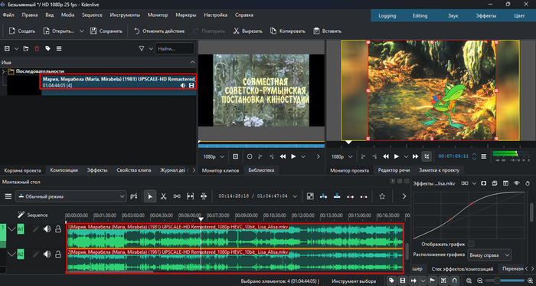This screenshot has width=536, height=286.
Task: Open the project bin options hamburger icon
Action: coord(59,48)
